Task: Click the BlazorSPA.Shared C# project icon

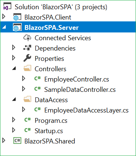Action: click(17, 141)
